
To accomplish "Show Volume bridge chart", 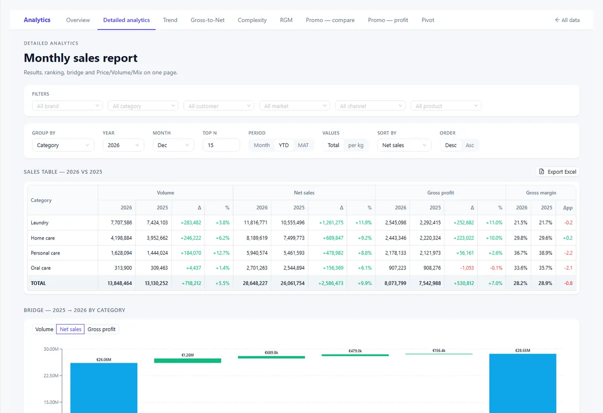I will point(44,329).
